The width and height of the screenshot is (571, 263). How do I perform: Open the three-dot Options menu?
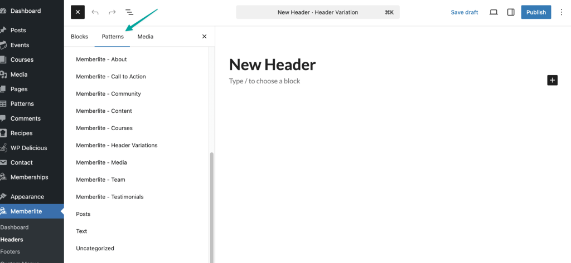coord(562,12)
